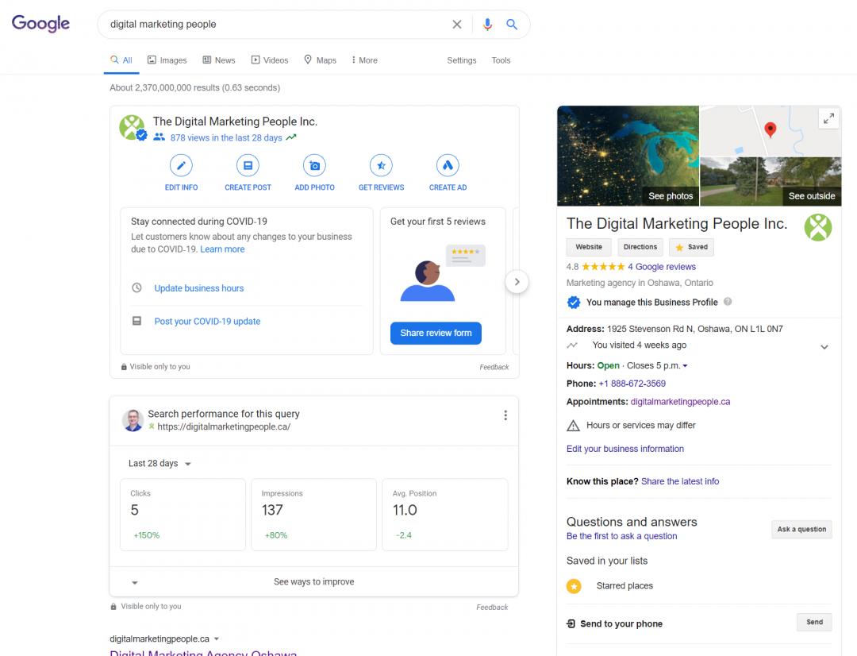Click the clock icon beside Update business hours
The width and height of the screenshot is (857, 656).
[136, 287]
